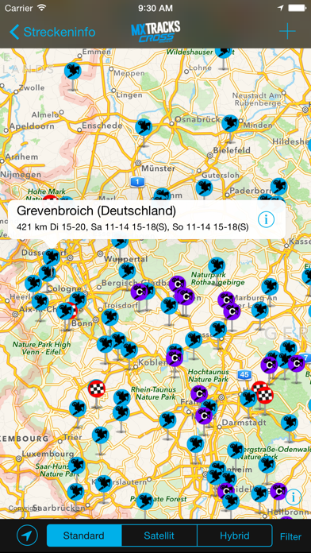311x553 pixels.
Task: Select the motocross pin near Gütersloh
Action: [204, 188]
